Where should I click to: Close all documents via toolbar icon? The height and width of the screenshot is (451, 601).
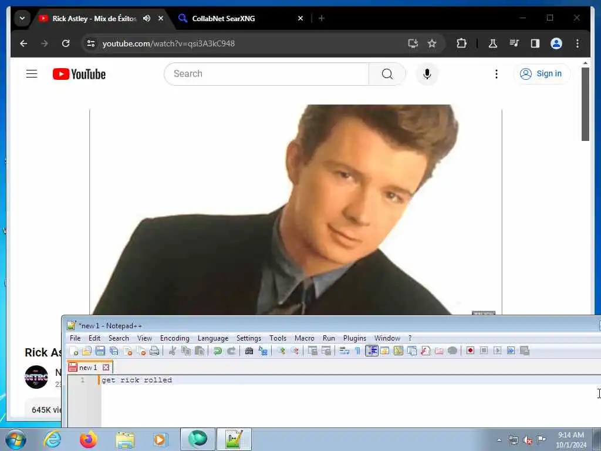[141, 351]
